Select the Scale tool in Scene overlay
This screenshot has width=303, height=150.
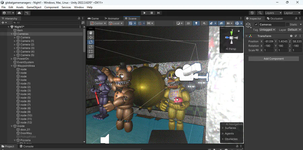(x=91, y=47)
